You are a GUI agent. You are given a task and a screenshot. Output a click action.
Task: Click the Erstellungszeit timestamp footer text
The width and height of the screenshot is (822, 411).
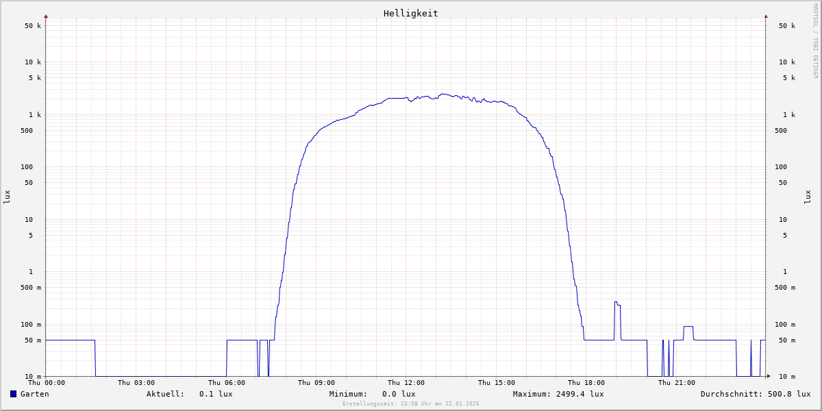pos(410,403)
